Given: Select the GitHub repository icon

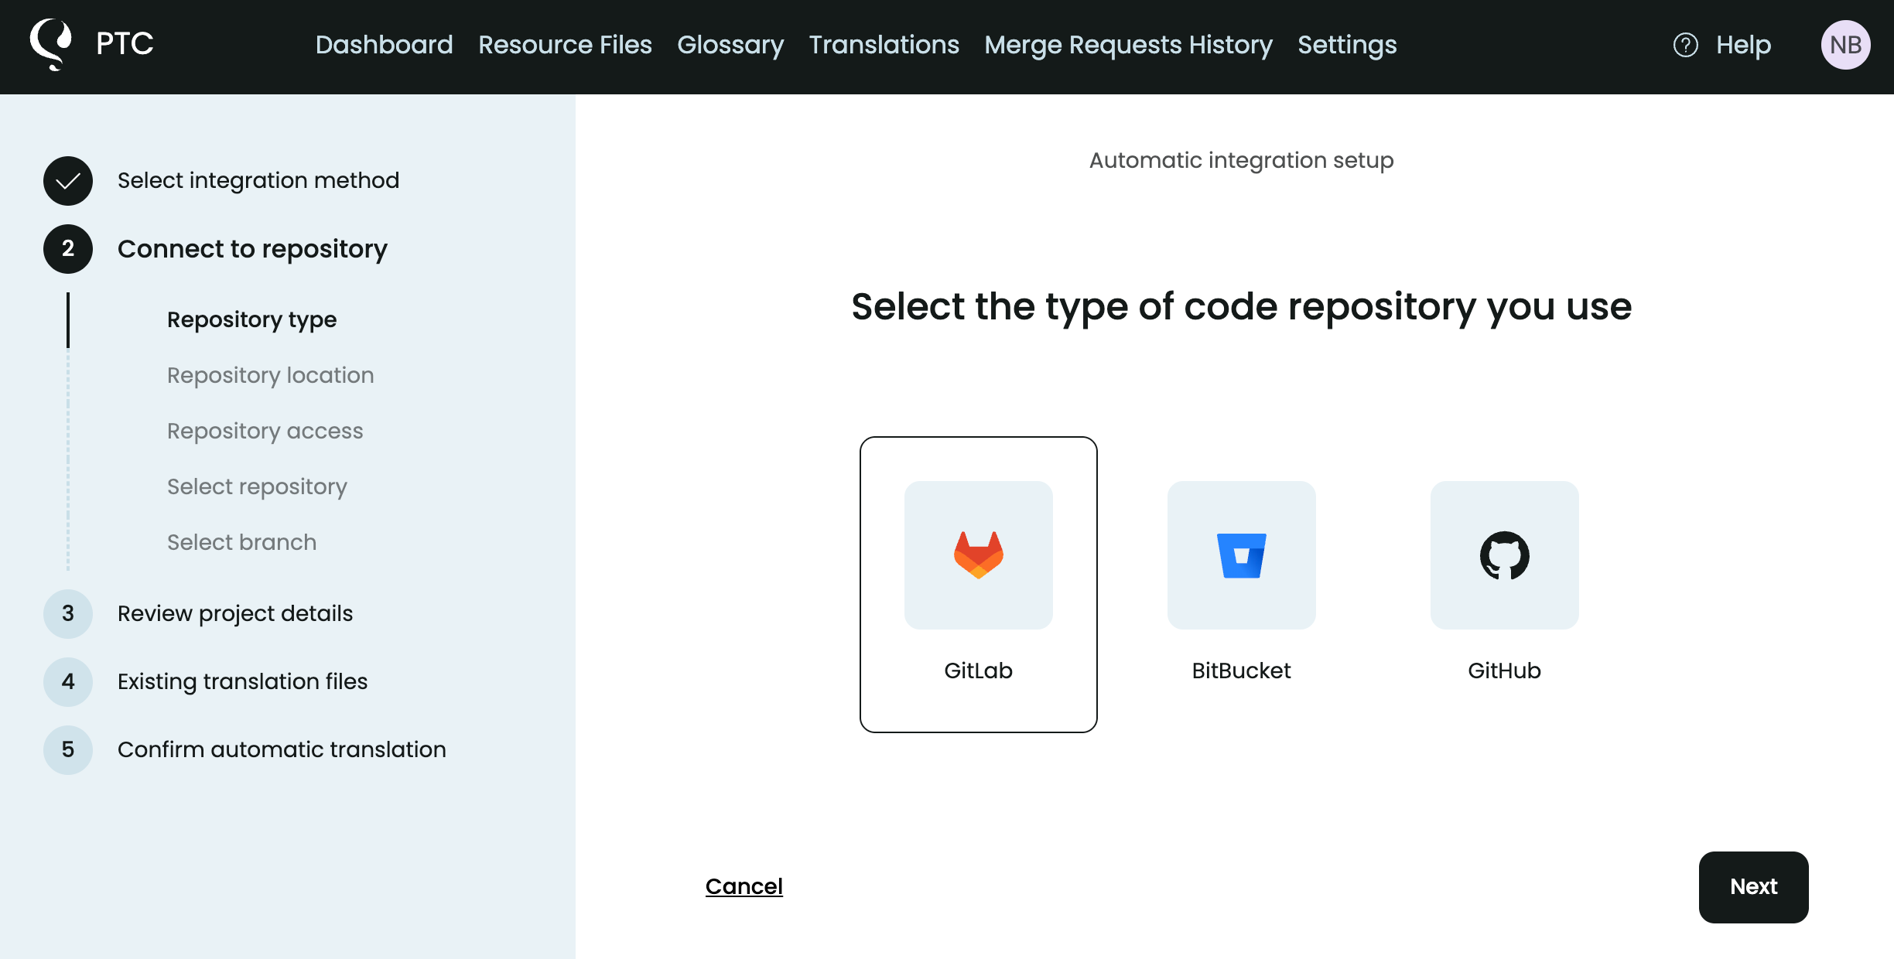Looking at the screenshot, I should pos(1504,555).
